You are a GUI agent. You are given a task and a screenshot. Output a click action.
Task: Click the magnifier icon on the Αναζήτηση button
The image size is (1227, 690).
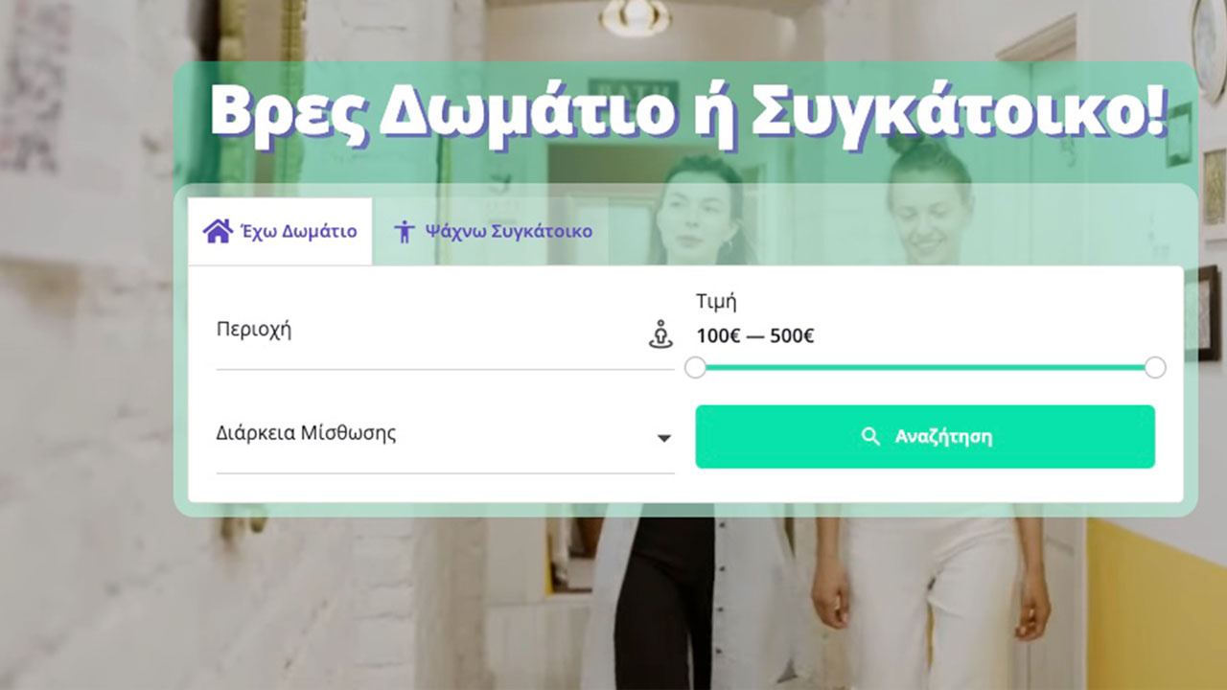870,437
